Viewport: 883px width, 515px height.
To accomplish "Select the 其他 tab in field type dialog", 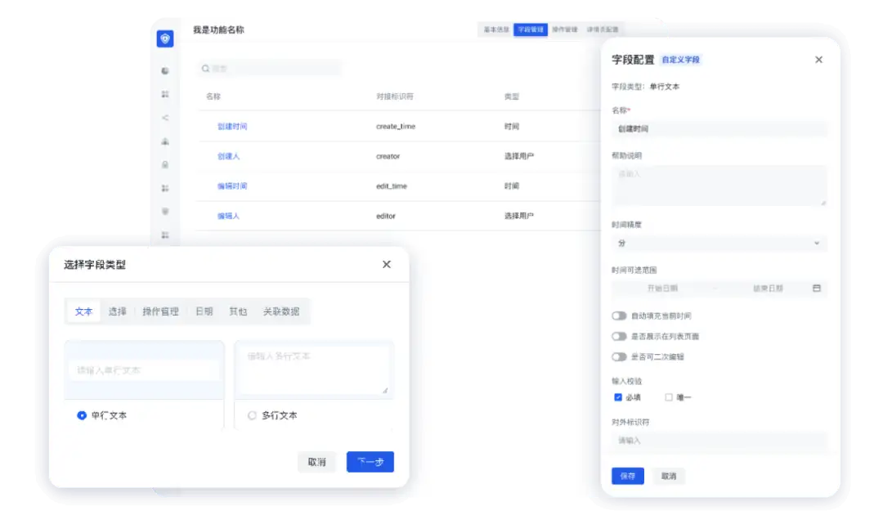I will tap(238, 311).
